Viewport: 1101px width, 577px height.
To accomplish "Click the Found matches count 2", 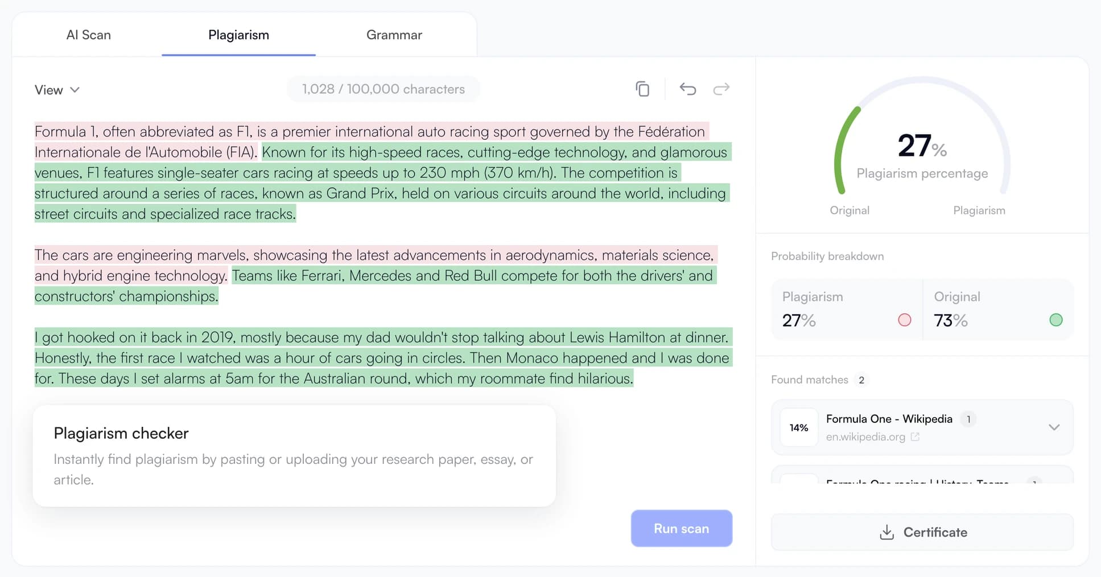I will click(861, 380).
